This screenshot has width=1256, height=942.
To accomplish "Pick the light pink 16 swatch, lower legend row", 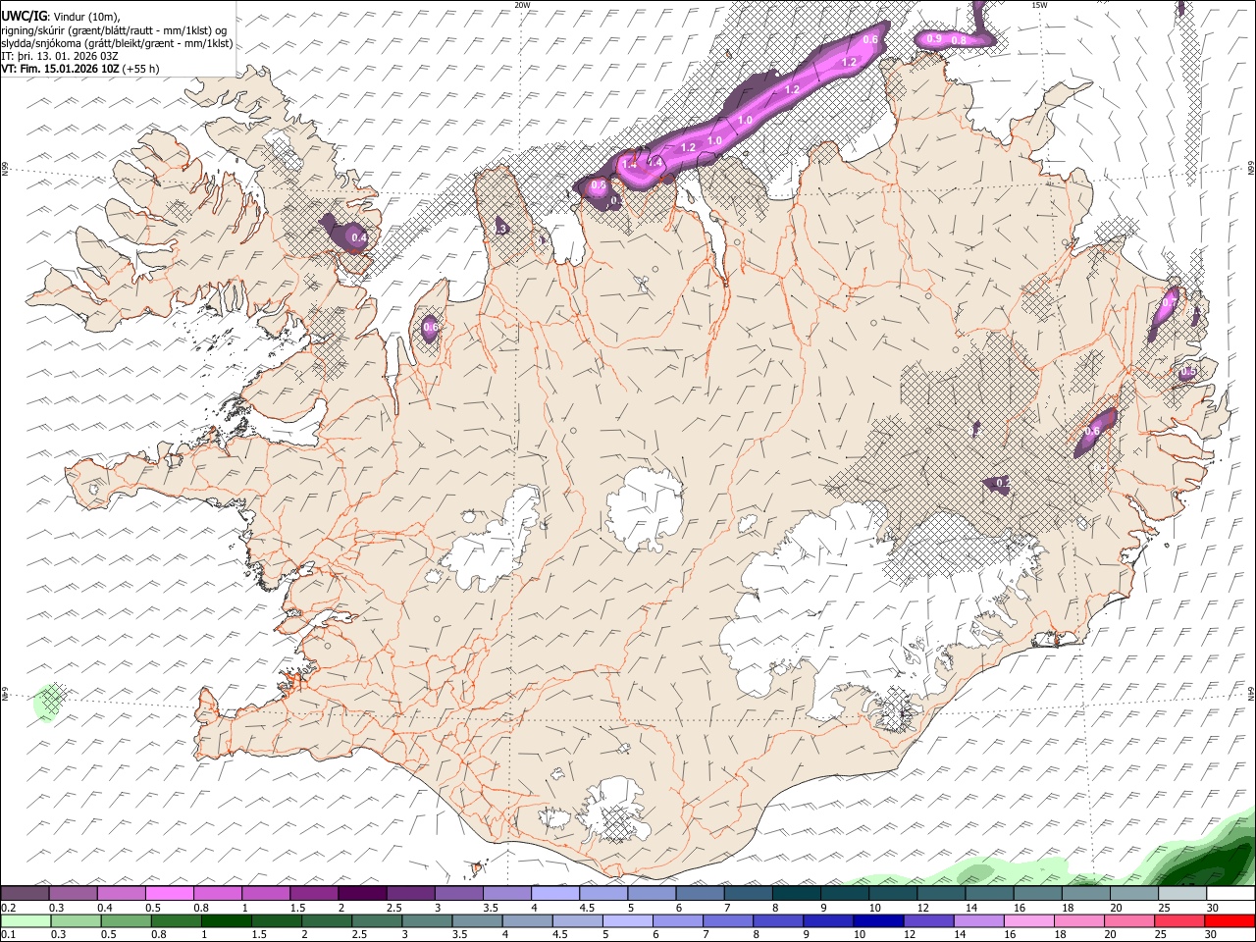I will click(x=1028, y=920).
